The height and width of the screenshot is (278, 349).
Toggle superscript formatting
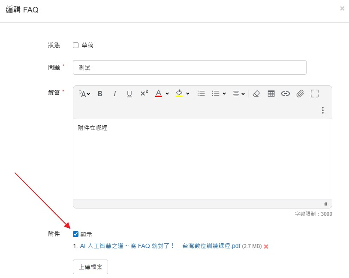click(144, 94)
